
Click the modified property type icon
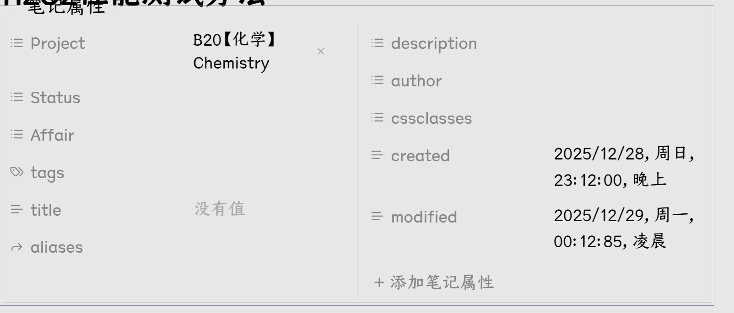[378, 216]
